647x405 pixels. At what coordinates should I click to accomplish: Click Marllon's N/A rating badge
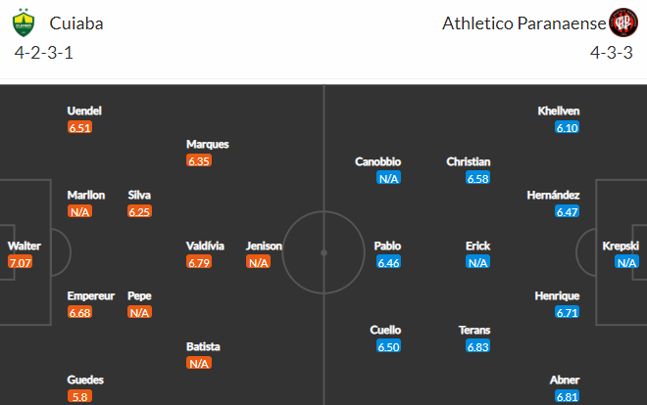coord(79,211)
